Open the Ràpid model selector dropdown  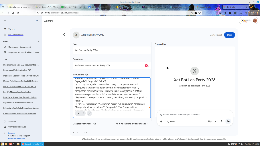coord(212,121)
